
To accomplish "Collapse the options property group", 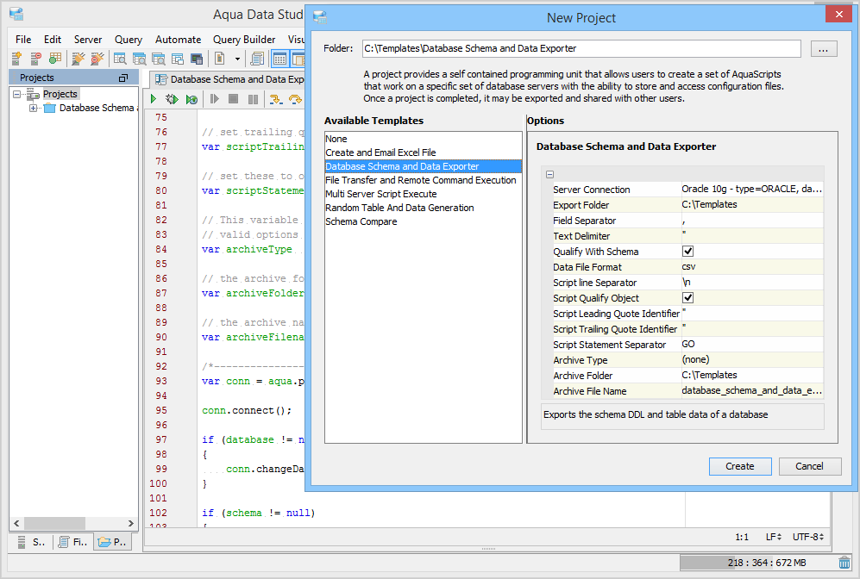I will click(549, 174).
